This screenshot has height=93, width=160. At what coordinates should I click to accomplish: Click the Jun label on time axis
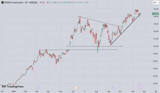point(73,91)
